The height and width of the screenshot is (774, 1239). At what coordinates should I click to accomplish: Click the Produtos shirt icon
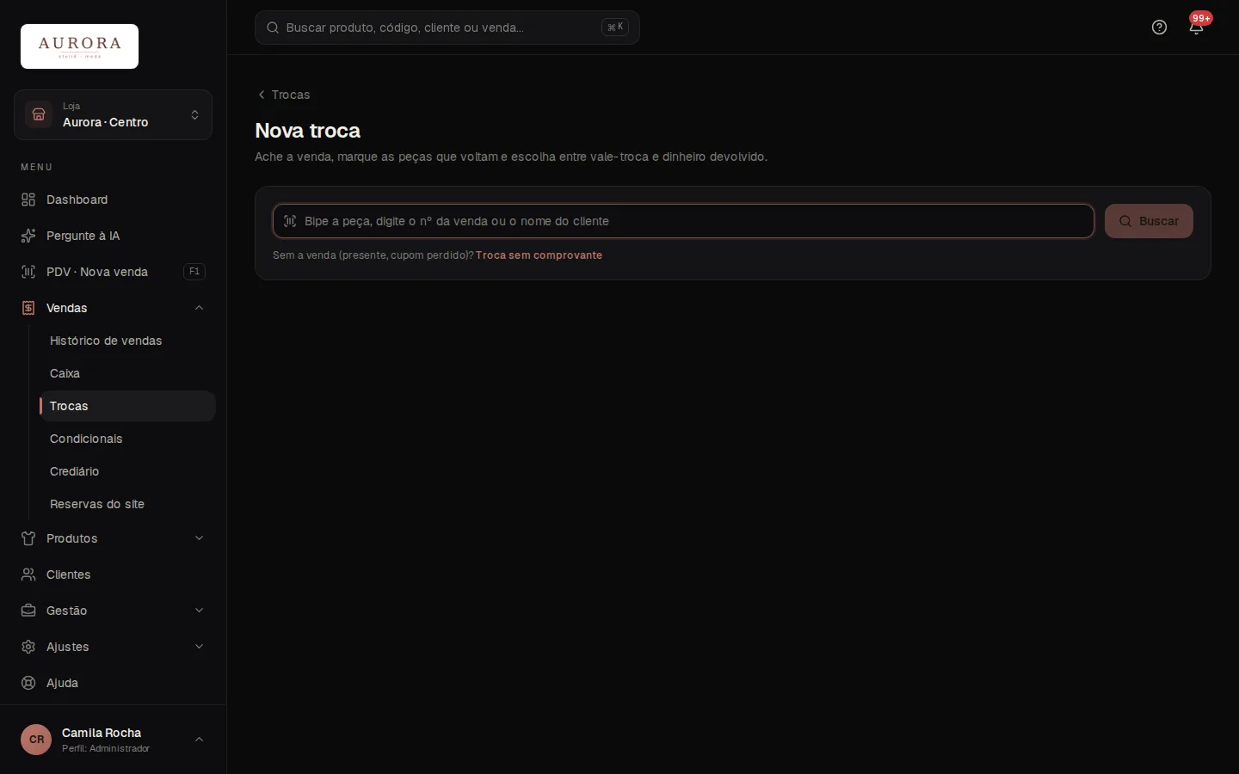(x=28, y=538)
